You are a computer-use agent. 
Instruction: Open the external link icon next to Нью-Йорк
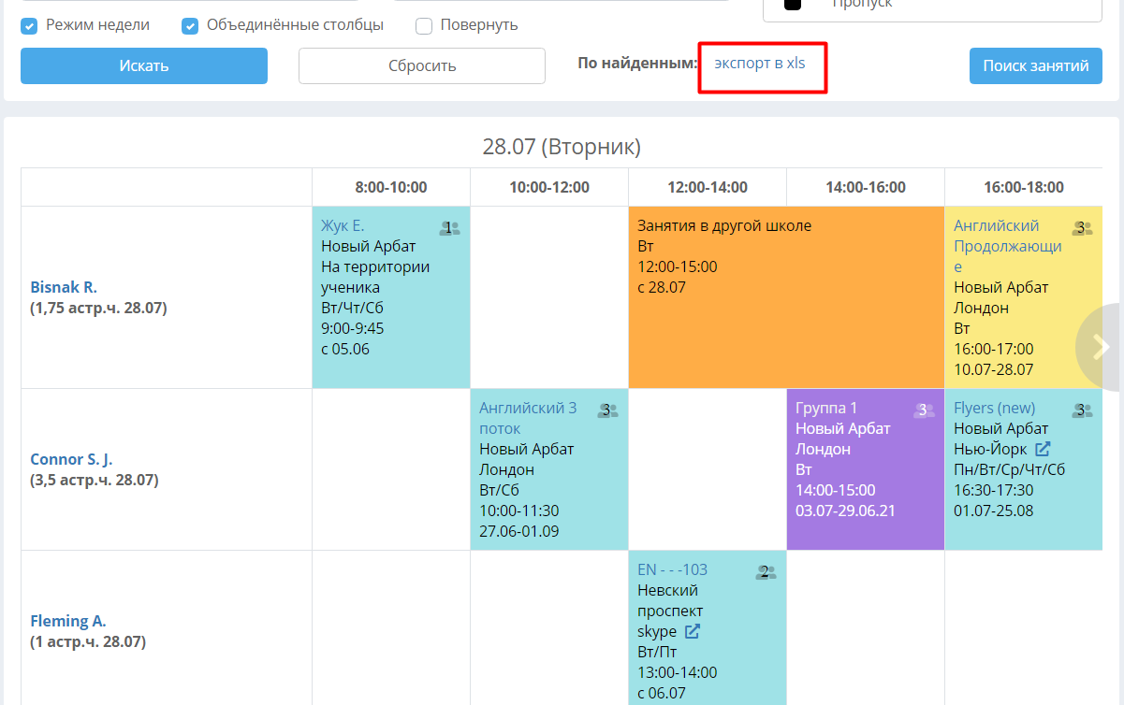click(1043, 449)
